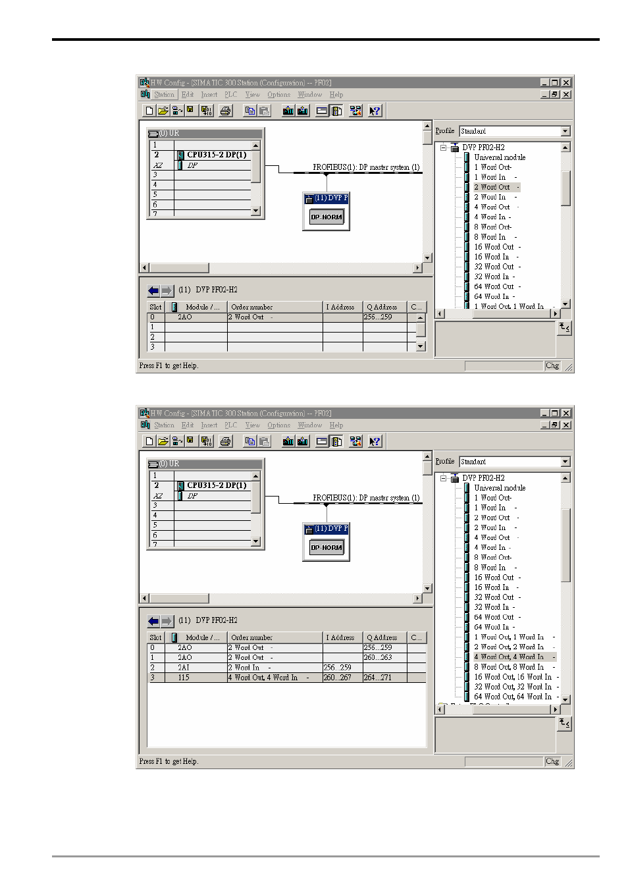The image size is (628, 889).
Task: Click Configure Network icon in top window
Action: (x=355, y=111)
